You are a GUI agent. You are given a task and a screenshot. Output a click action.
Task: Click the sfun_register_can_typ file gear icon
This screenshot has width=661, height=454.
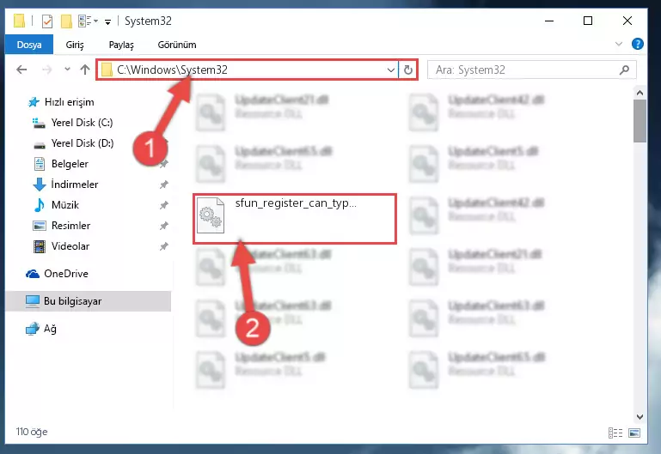pos(211,215)
